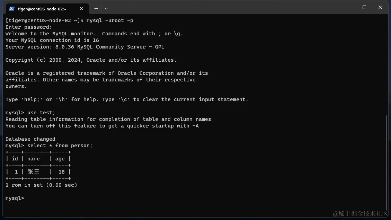Screen dimensions: 391x220
Task: Click the Server version 8.0.36 line
Action: [x=85, y=47]
